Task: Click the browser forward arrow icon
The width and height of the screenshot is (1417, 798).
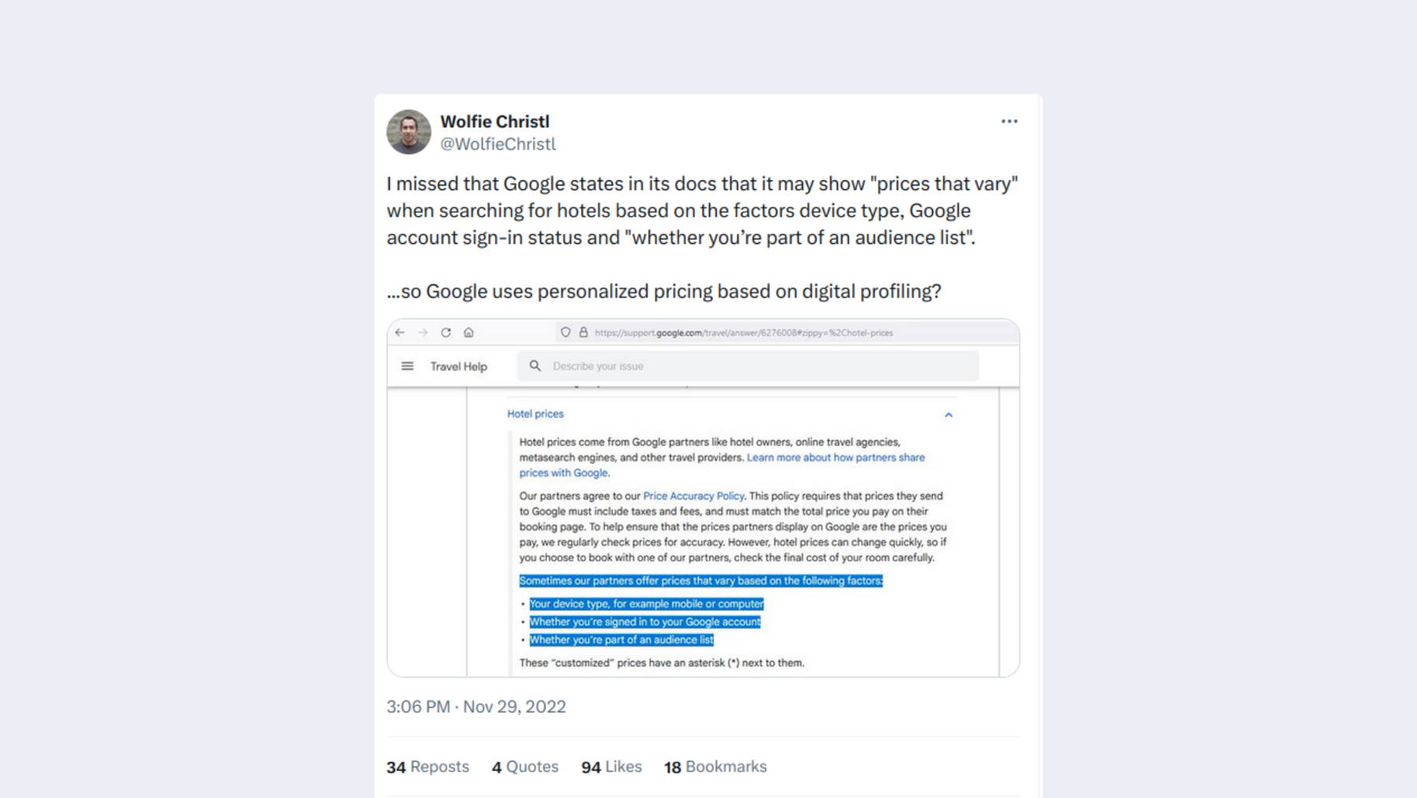Action: point(423,332)
